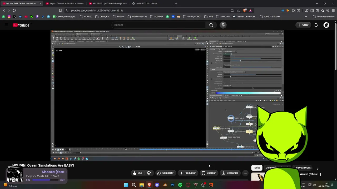Focus the YouTube Buscar search field

pos(158,25)
